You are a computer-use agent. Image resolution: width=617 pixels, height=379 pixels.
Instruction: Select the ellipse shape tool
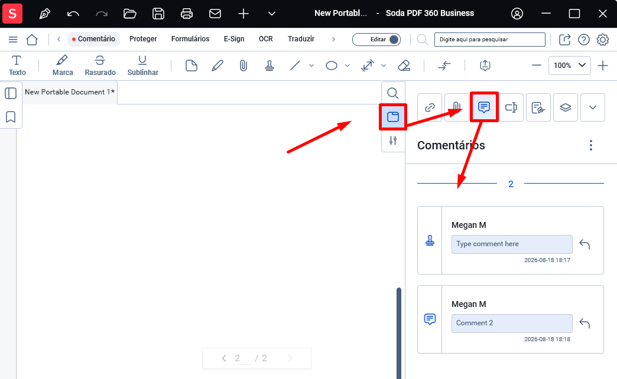point(332,66)
